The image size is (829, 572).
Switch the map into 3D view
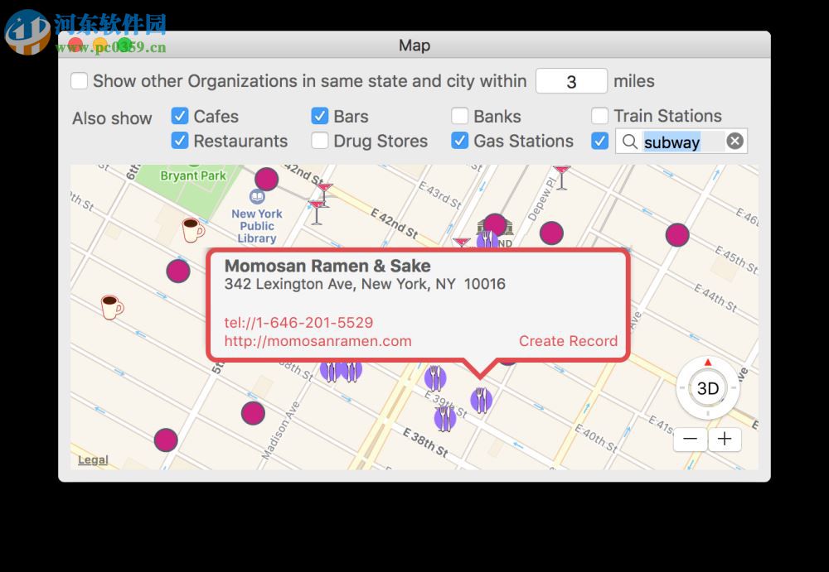point(707,387)
